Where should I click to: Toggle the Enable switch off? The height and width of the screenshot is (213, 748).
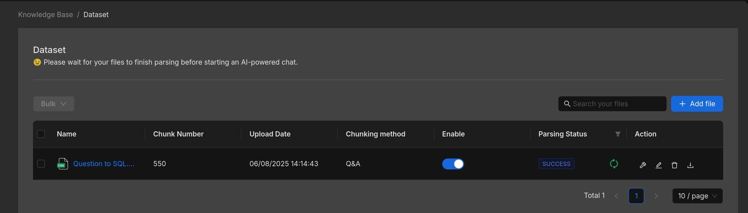[x=453, y=164]
